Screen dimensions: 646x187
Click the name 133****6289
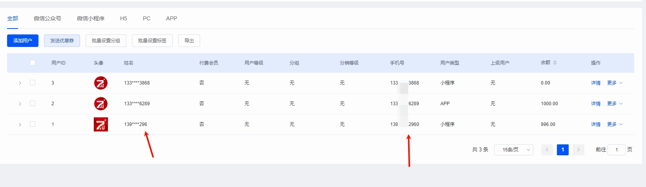(137, 104)
